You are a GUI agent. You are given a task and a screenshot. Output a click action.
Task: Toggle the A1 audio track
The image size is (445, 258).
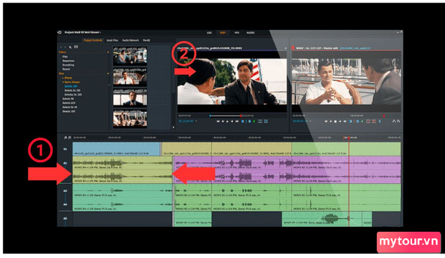pyautogui.click(x=65, y=163)
